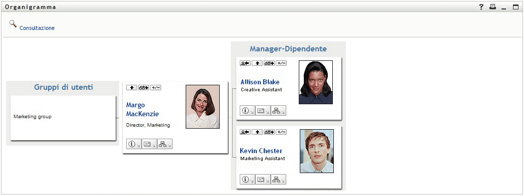
Task: Click the add-relationship icon on Kevin Chester's card
Action: (x=269, y=132)
